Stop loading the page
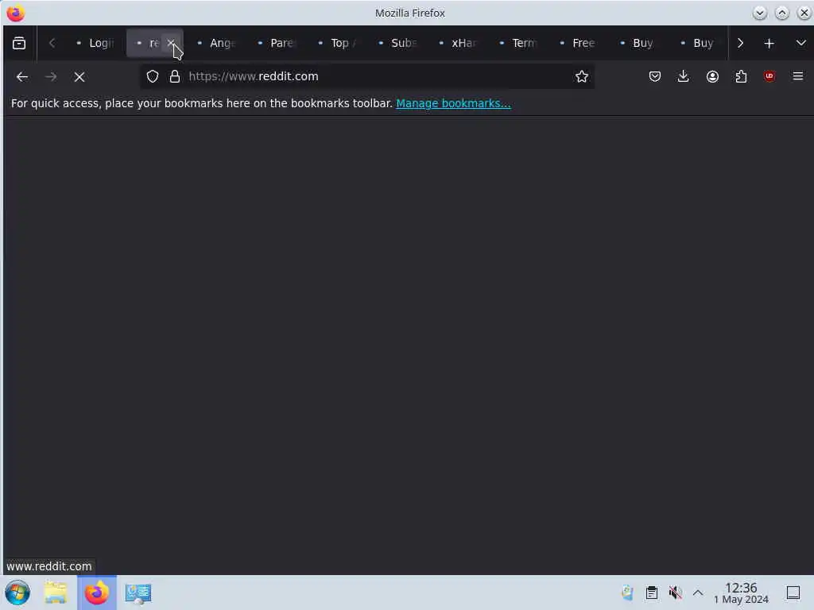This screenshot has height=610, width=814. [79, 77]
